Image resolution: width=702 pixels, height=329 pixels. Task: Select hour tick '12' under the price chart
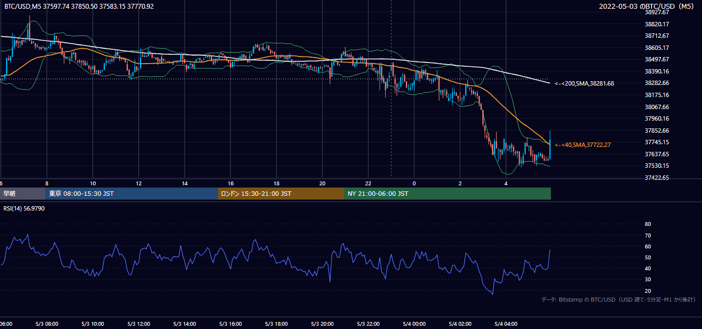(138, 183)
